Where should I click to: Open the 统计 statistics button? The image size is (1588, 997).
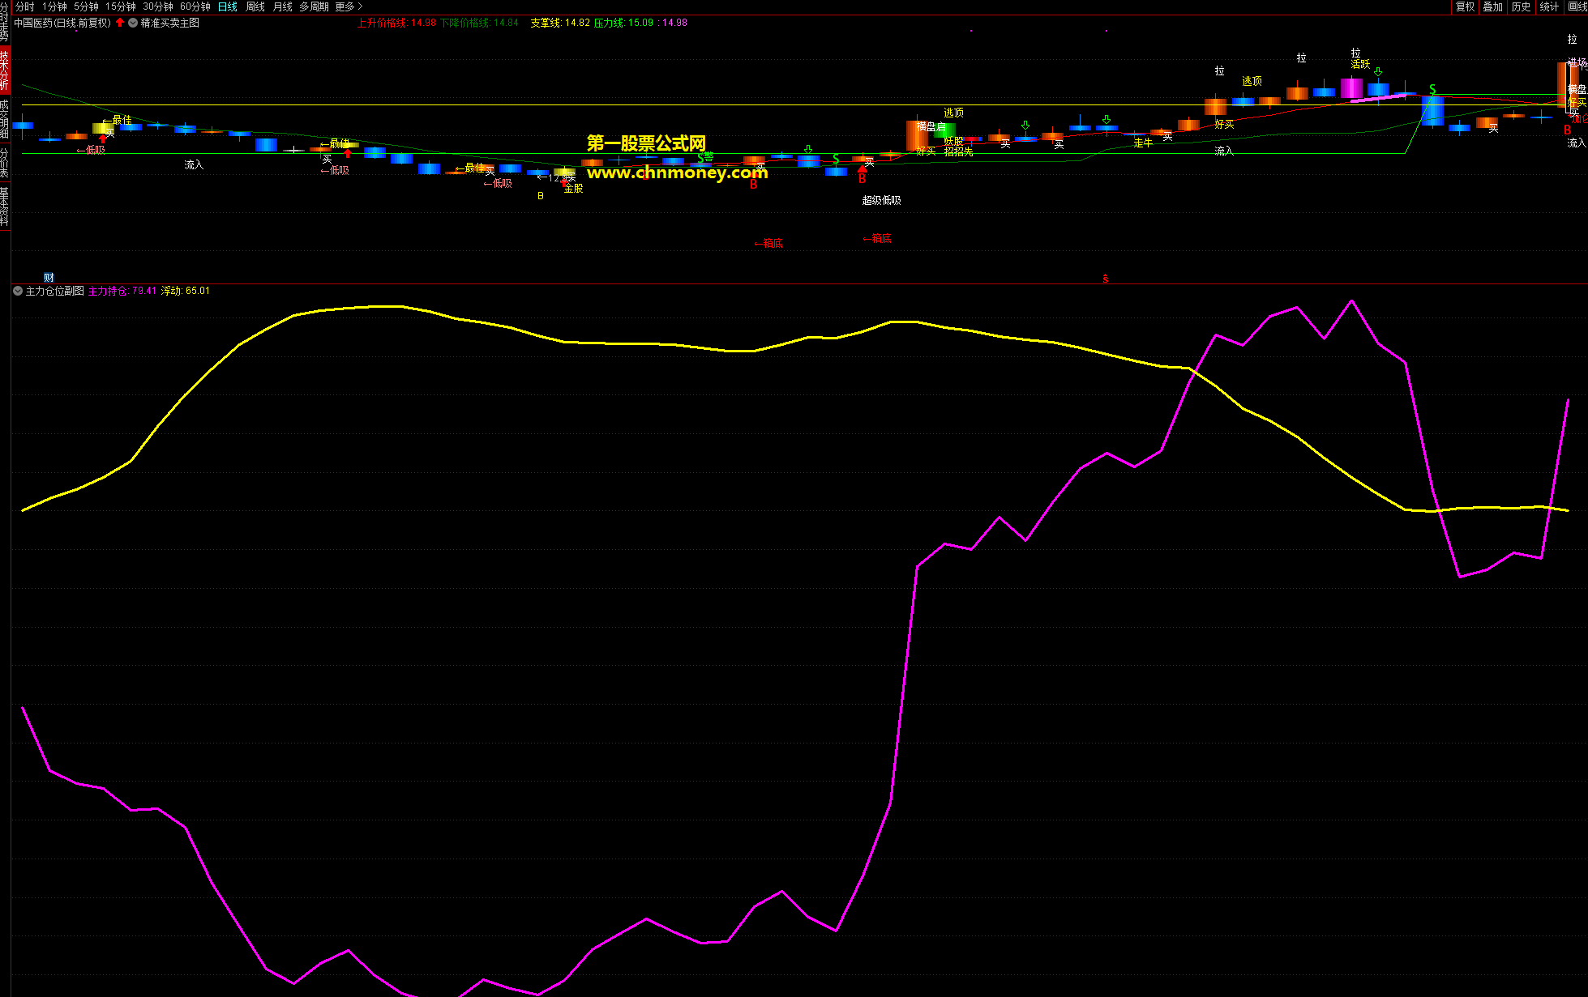pos(1549,6)
